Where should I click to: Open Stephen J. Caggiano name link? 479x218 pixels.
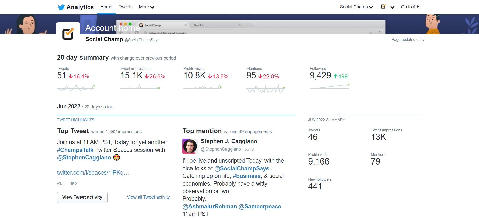[229, 141]
